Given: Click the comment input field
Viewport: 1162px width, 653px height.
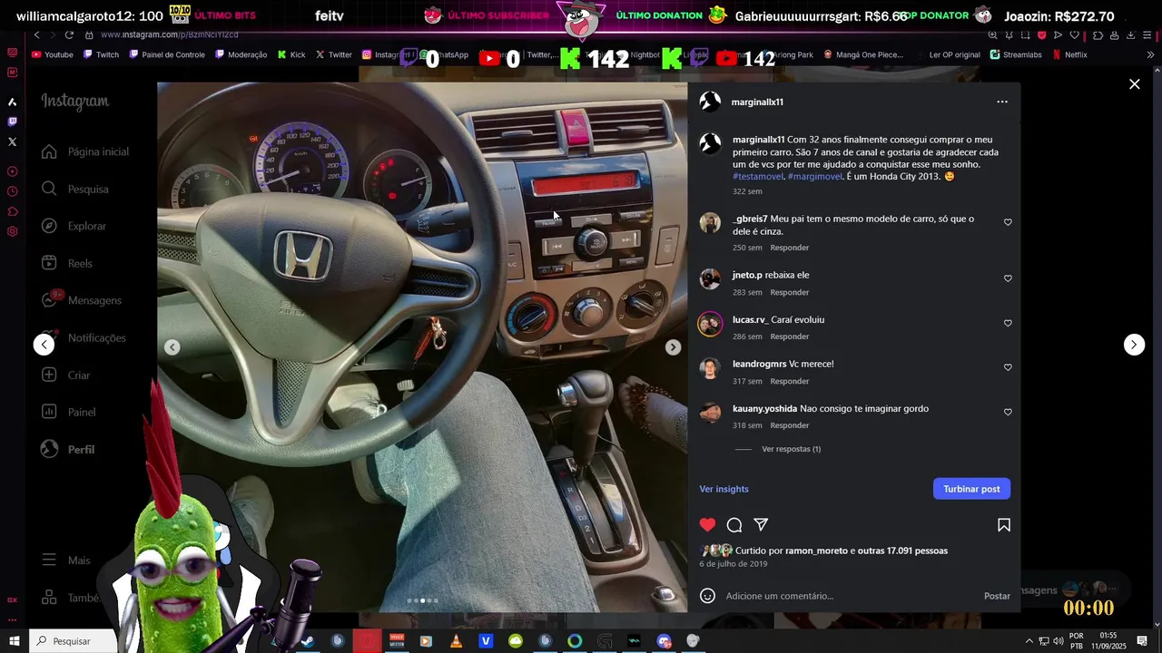Looking at the screenshot, I should click(x=849, y=596).
